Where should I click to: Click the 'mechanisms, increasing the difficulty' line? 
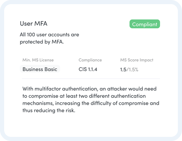pos(91,103)
